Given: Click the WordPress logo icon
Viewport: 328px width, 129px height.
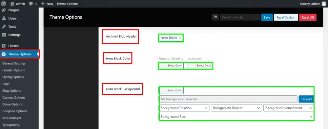Looking at the screenshot, I should pos(4,4).
